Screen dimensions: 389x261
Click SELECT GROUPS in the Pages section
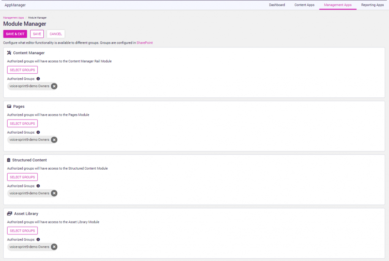(22, 123)
